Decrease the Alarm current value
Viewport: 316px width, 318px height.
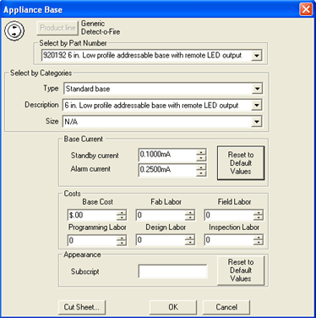coord(201,173)
